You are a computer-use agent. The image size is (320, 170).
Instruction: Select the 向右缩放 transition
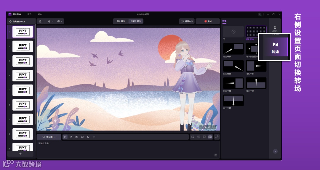click(233, 66)
